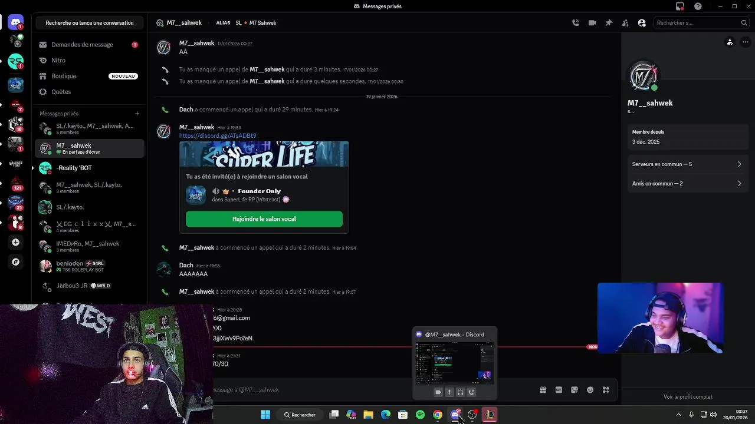Screen dimensions: 755x424
Task: Click the add a server plus icon
Action: (x=16, y=242)
